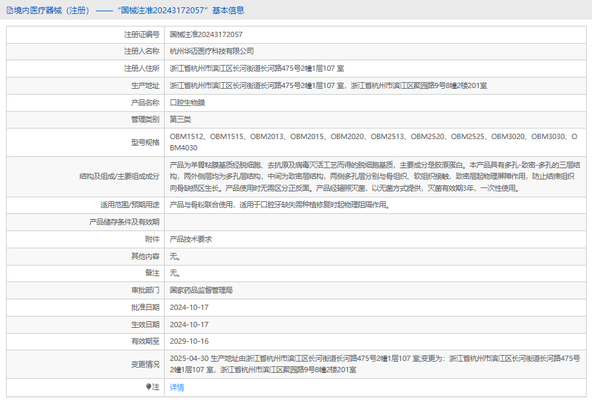This screenshot has width=592, height=402.
Task: Click registrant name 杭州华迈医疗科技有限公司
Action: click(212, 51)
